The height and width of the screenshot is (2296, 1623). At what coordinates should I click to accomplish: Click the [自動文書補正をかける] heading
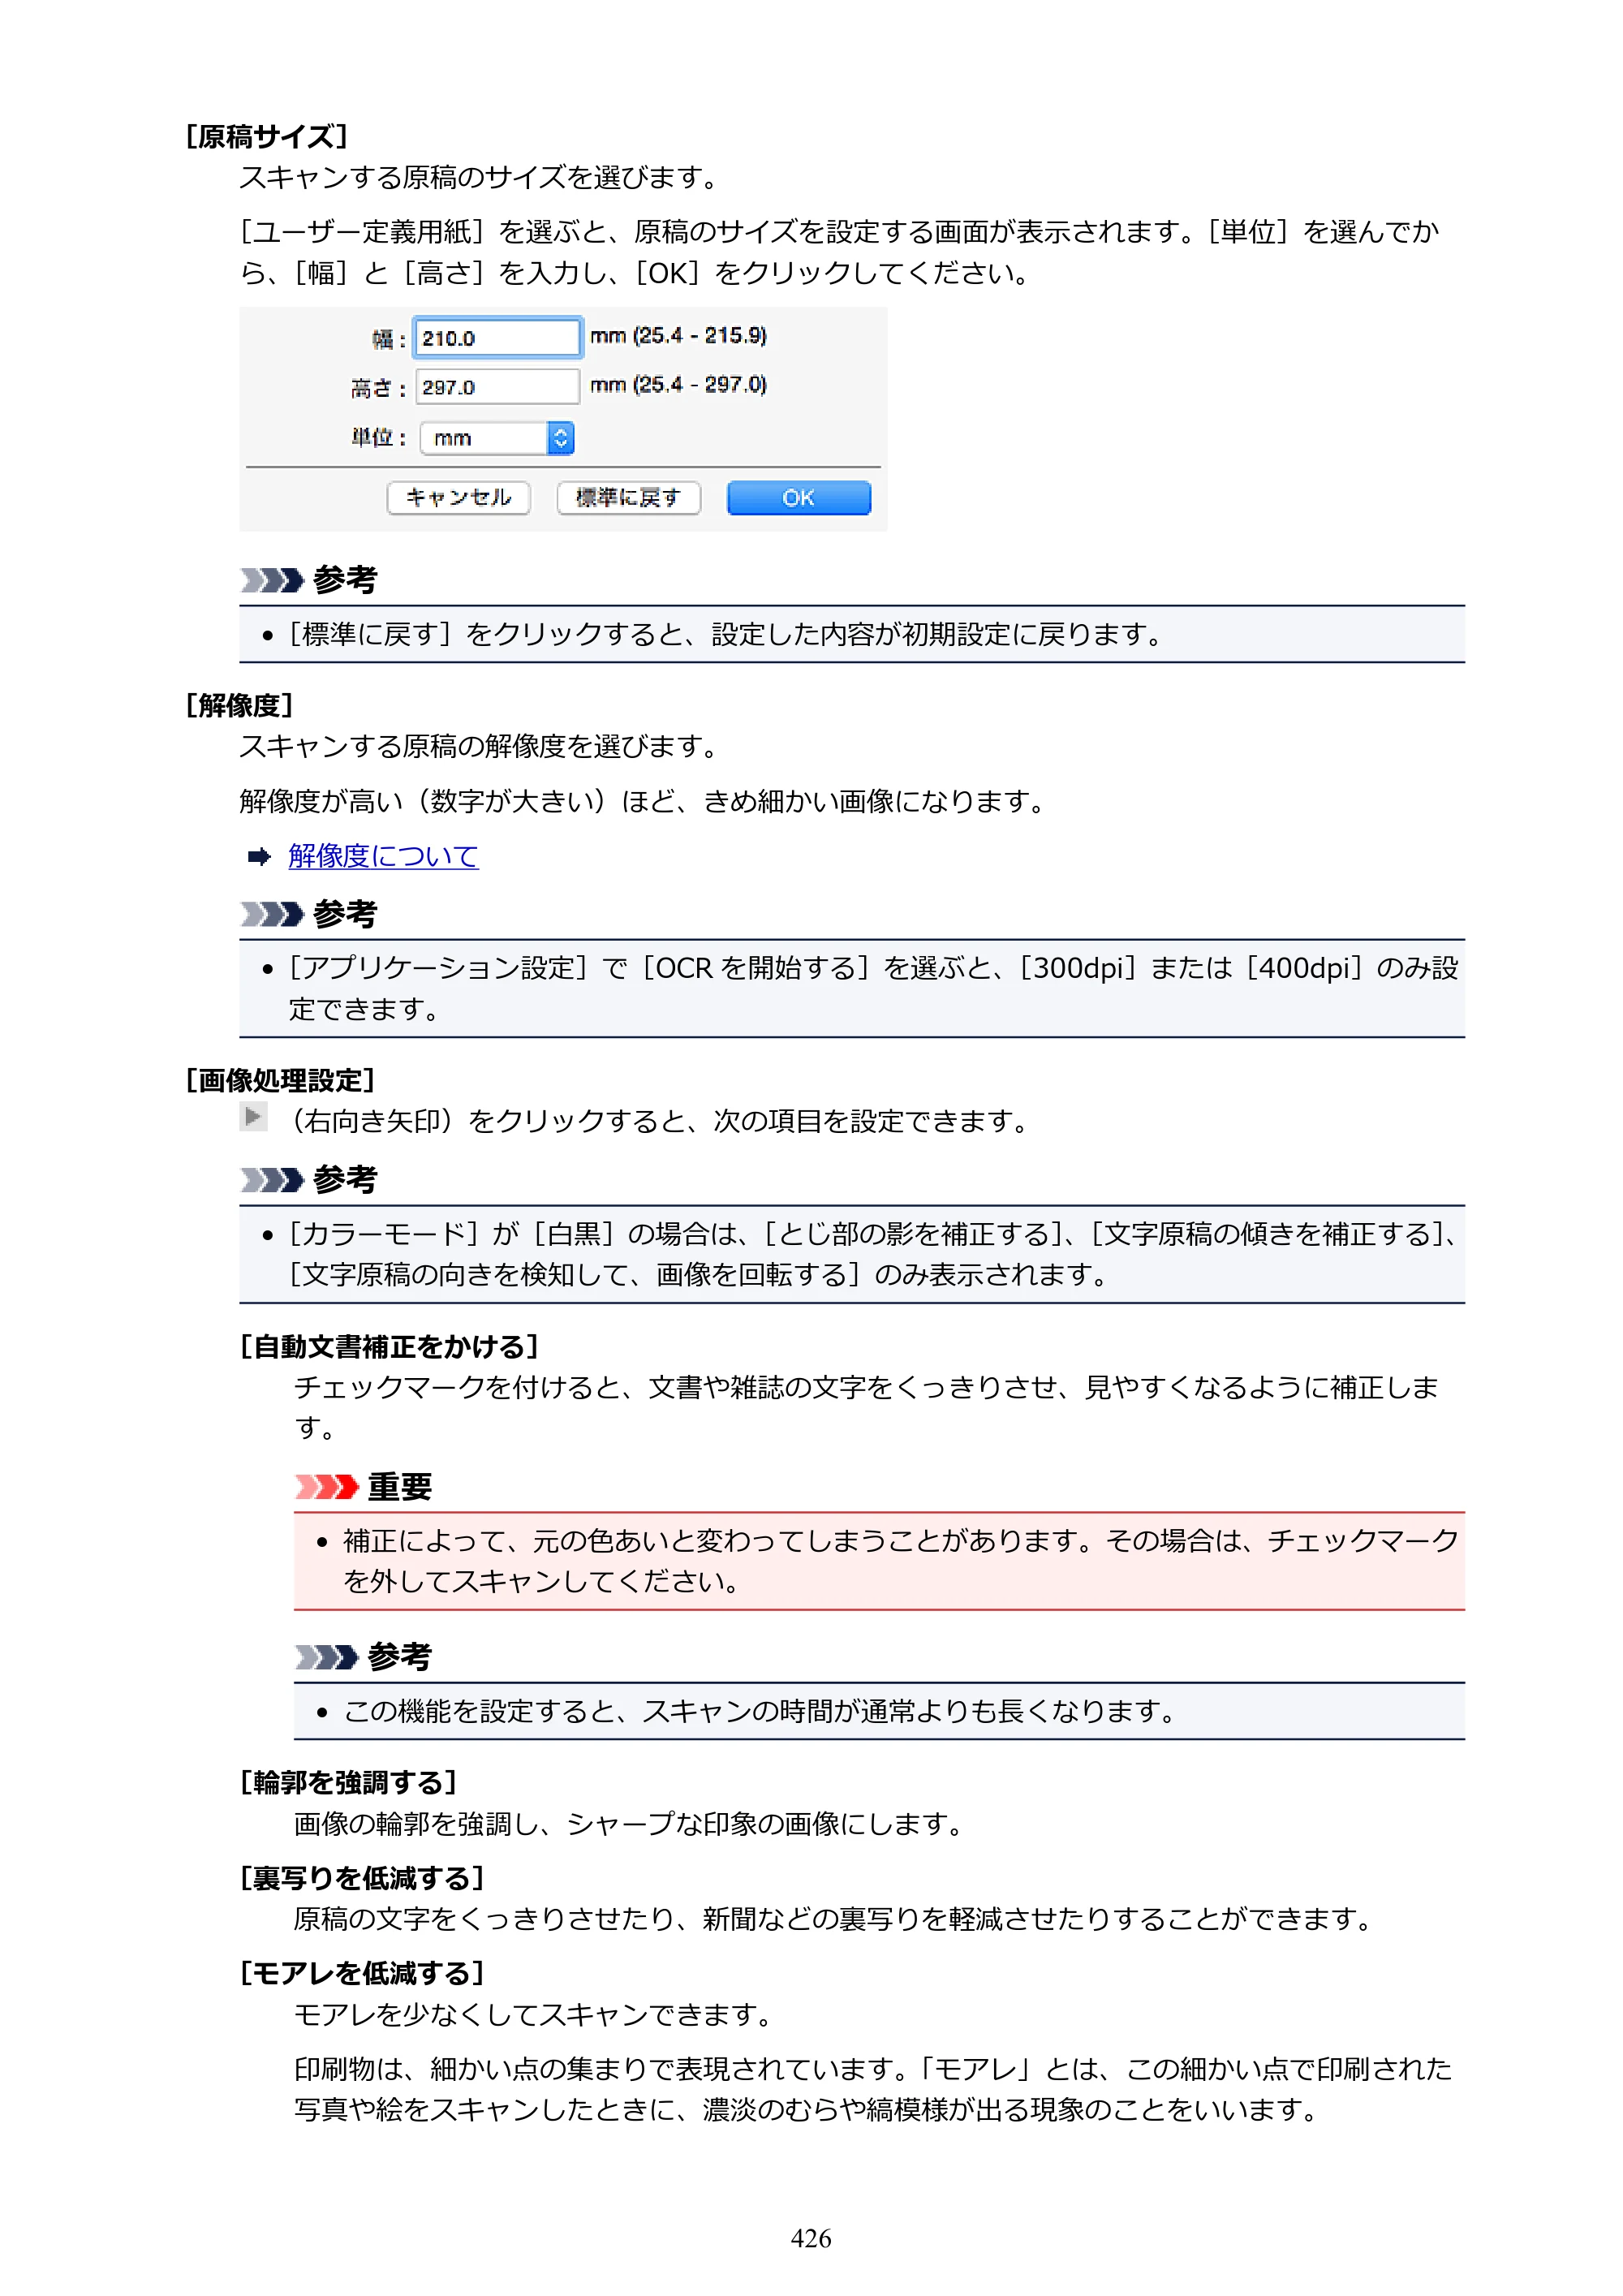pyautogui.click(x=390, y=1346)
